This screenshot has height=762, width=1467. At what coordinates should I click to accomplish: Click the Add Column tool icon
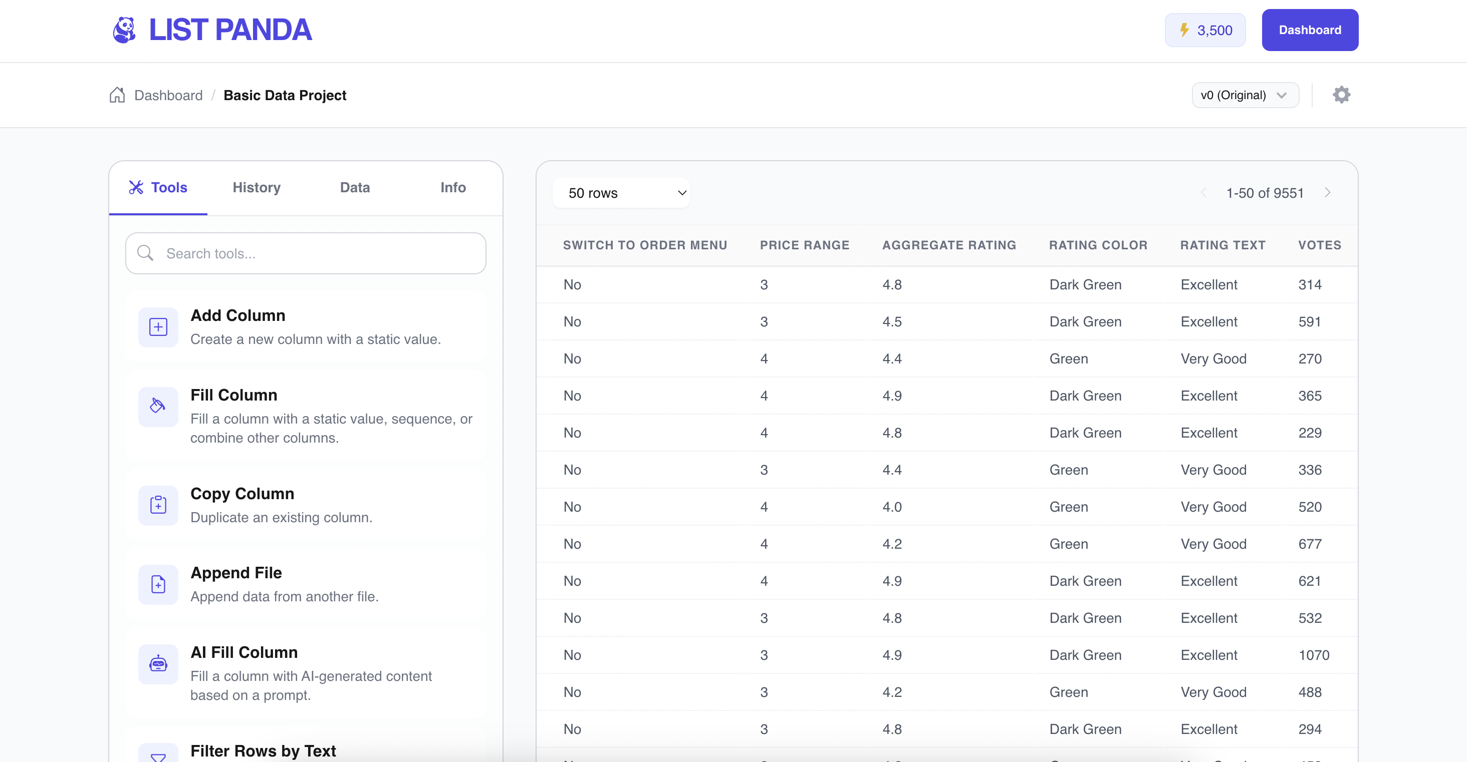(x=158, y=327)
